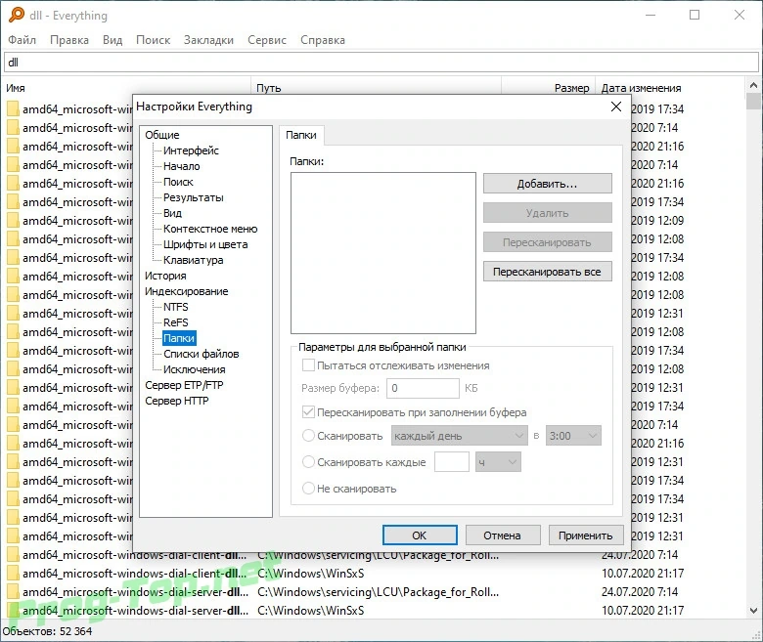Click folder icon of last row dial-server-dll WinSxS
Screen dimensions: 763x642
click(x=13, y=611)
